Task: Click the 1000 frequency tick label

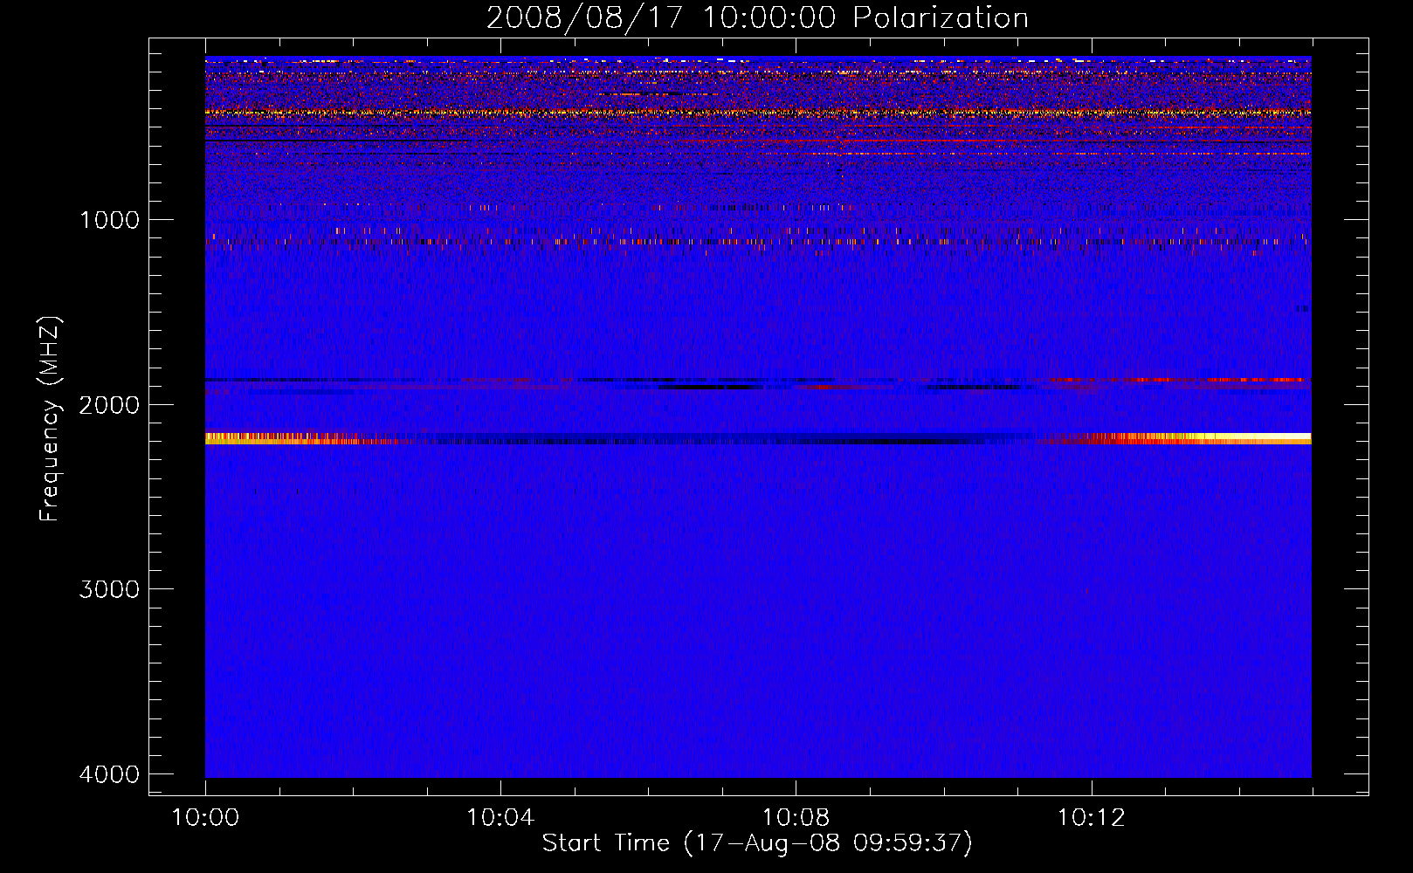Action: 109,220
